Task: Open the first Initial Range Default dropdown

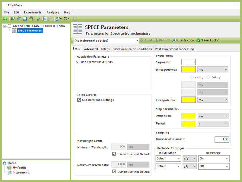Action: click(168, 158)
